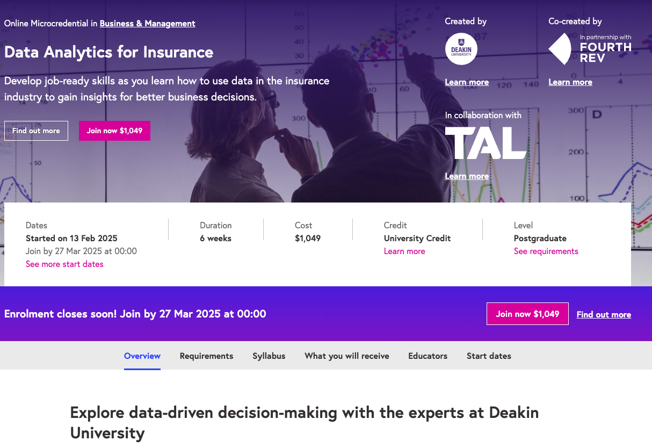652x448 pixels.
Task: Select the Overview tab
Action: pyautogui.click(x=142, y=356)
